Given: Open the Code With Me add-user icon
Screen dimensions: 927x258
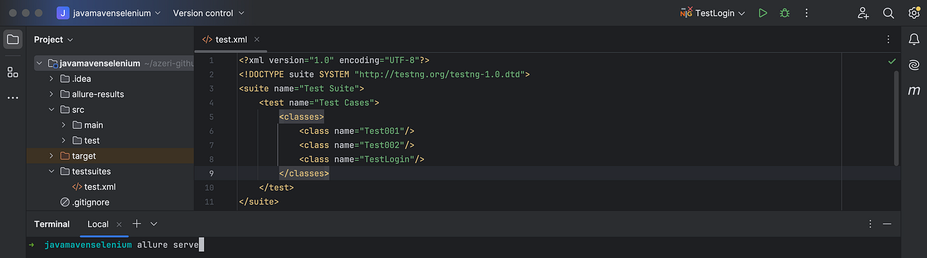Looking at the screenshot, I should [x=863, y=13].
